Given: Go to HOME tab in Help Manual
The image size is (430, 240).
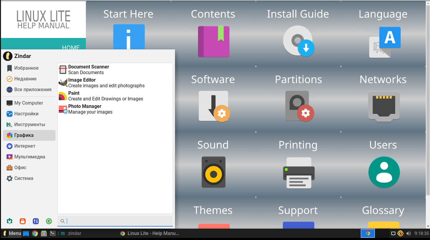Looking at the screenshot, I should click(x=71, y=47).
